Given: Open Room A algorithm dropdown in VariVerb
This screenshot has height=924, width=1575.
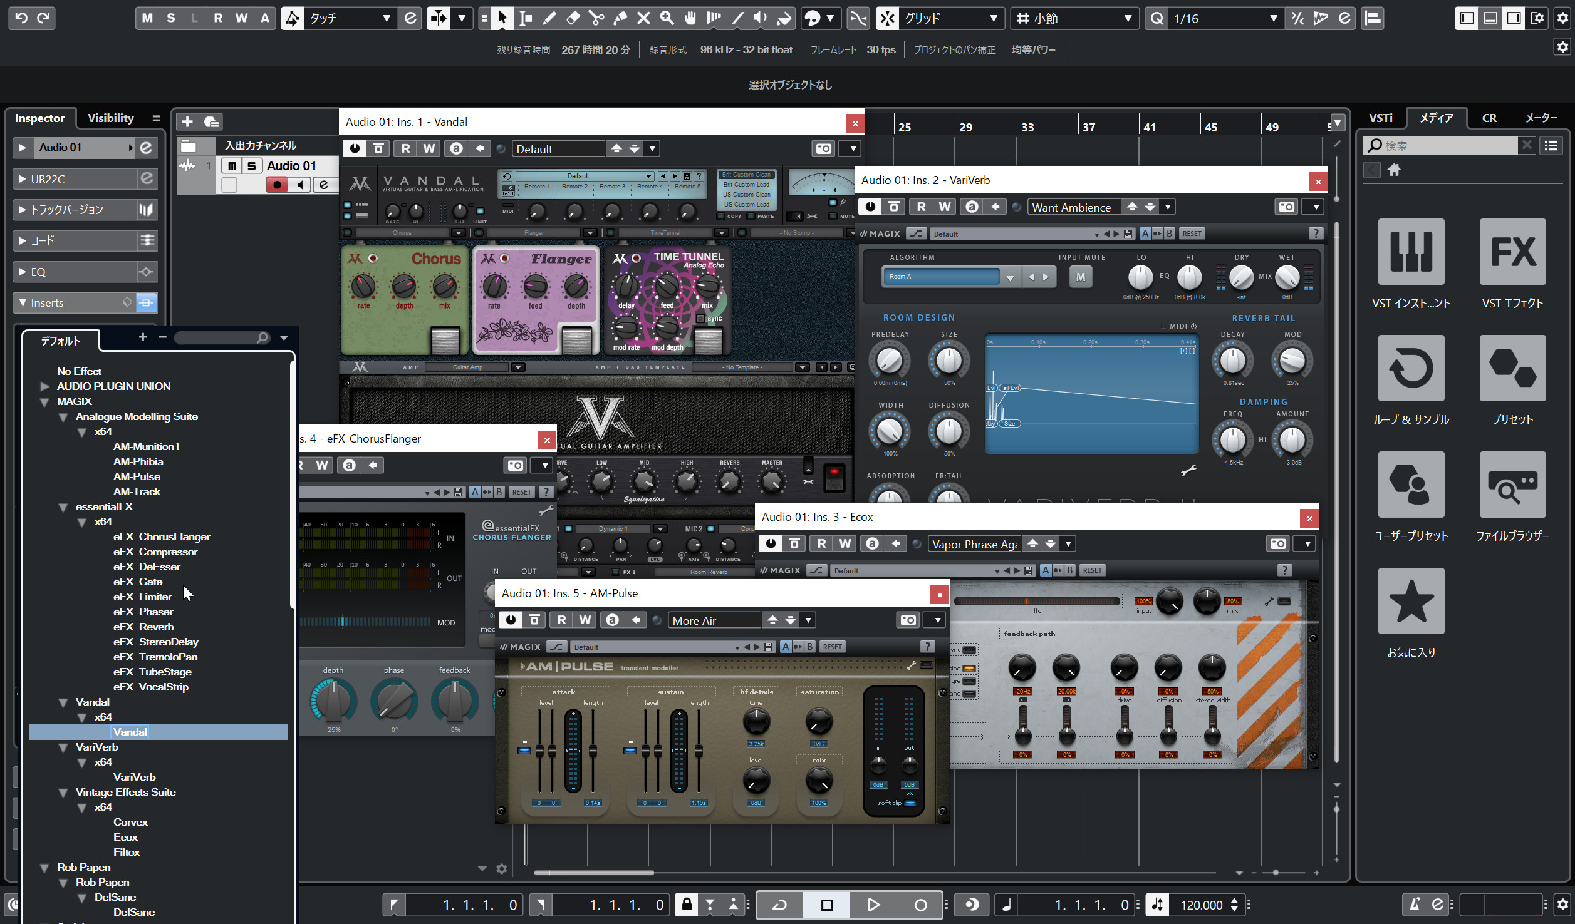Looking at the screenshot, I should click(x=1010, y=277).
